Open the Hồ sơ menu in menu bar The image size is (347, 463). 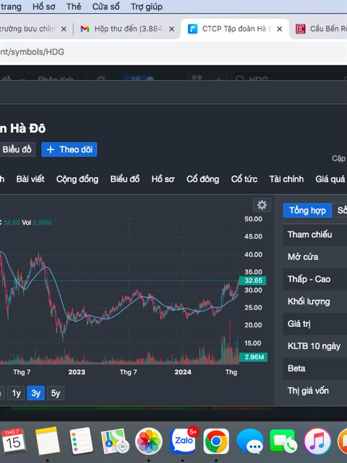(x=44, y=6)
